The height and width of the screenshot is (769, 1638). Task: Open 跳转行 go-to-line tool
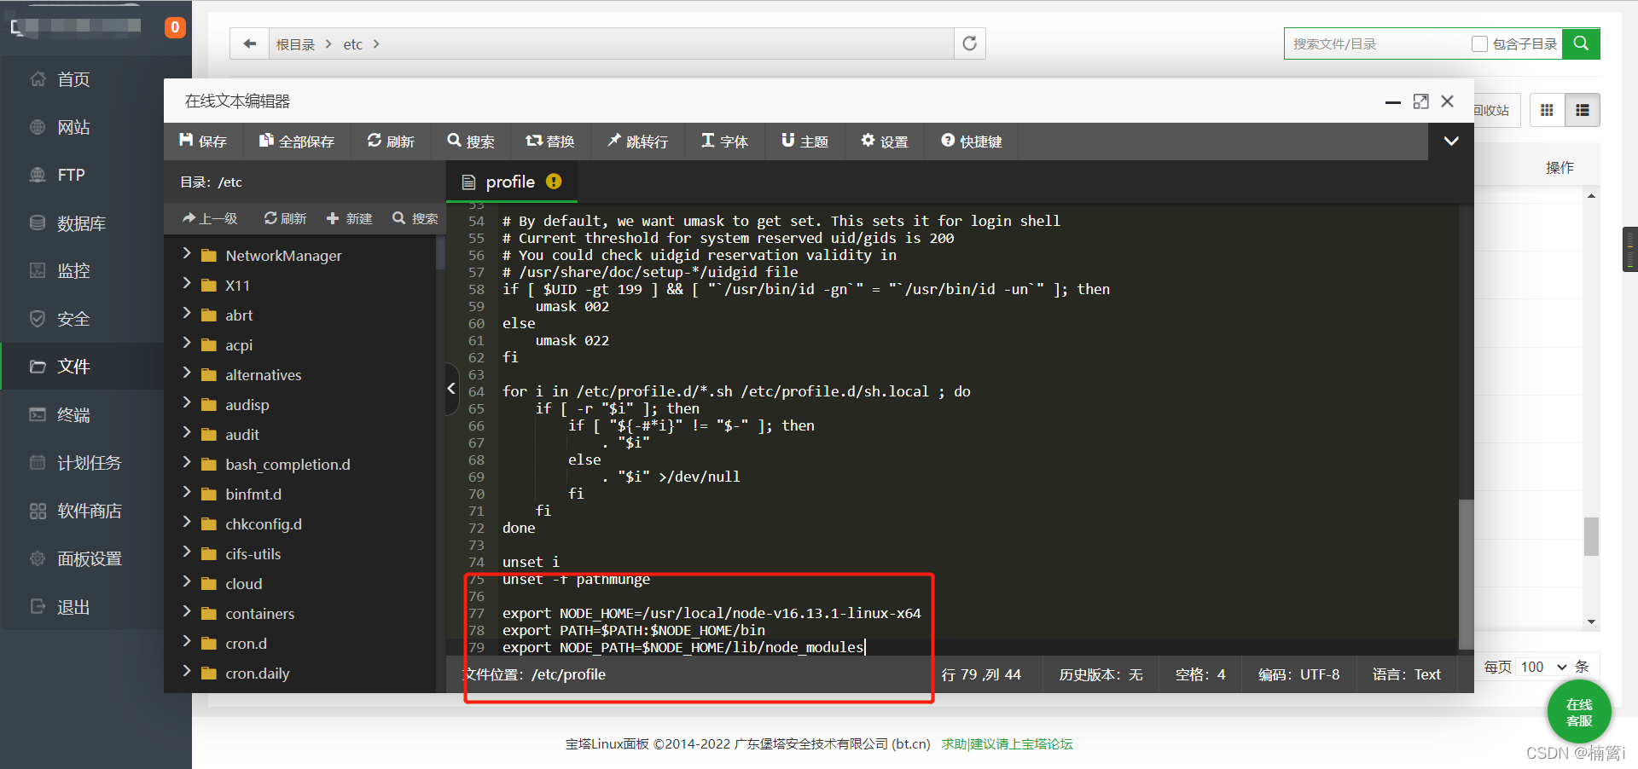click(x=637, y=142)
